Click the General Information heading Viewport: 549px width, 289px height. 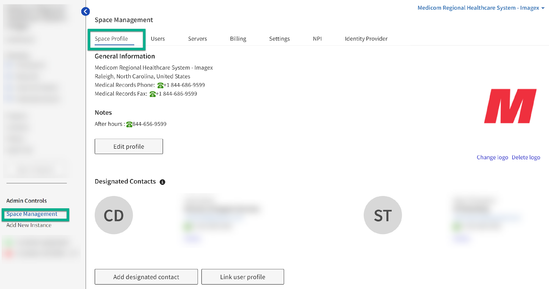(x=125, y=56)
